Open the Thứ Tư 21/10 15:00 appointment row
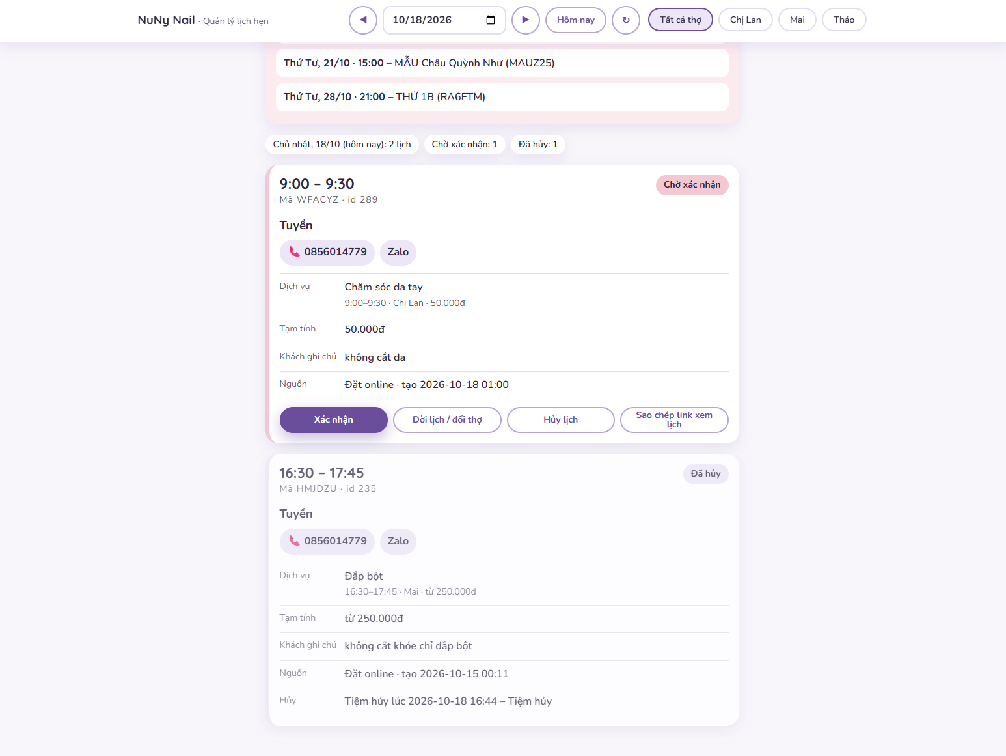The image size is (1006, 756). (502, 63)
